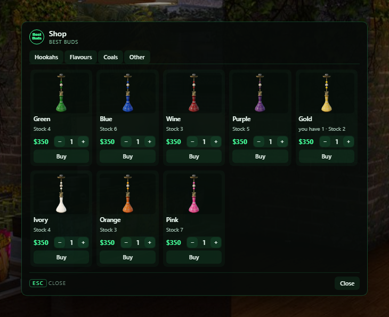Screen dimensions: 389x317
Task: Click the Purple 'Stock 5' label
Action: 241,129
